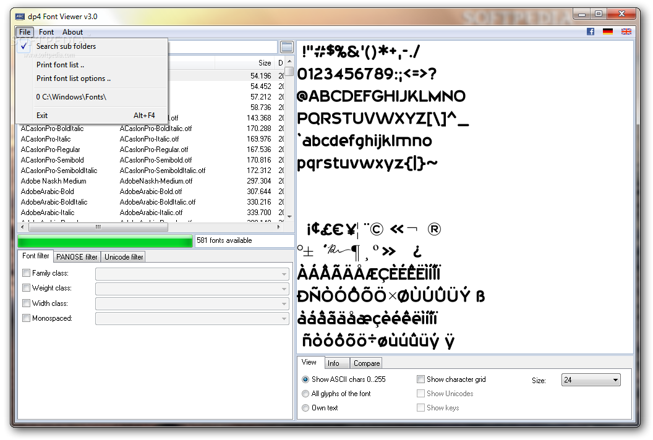Open the Compare tab
653x440 pixels.
click(367, 363)
